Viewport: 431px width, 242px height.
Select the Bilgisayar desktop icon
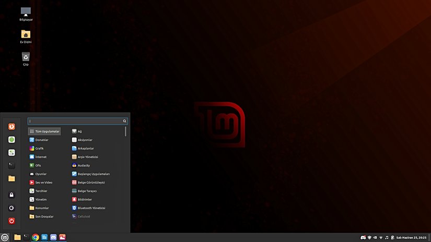(26, 14)
